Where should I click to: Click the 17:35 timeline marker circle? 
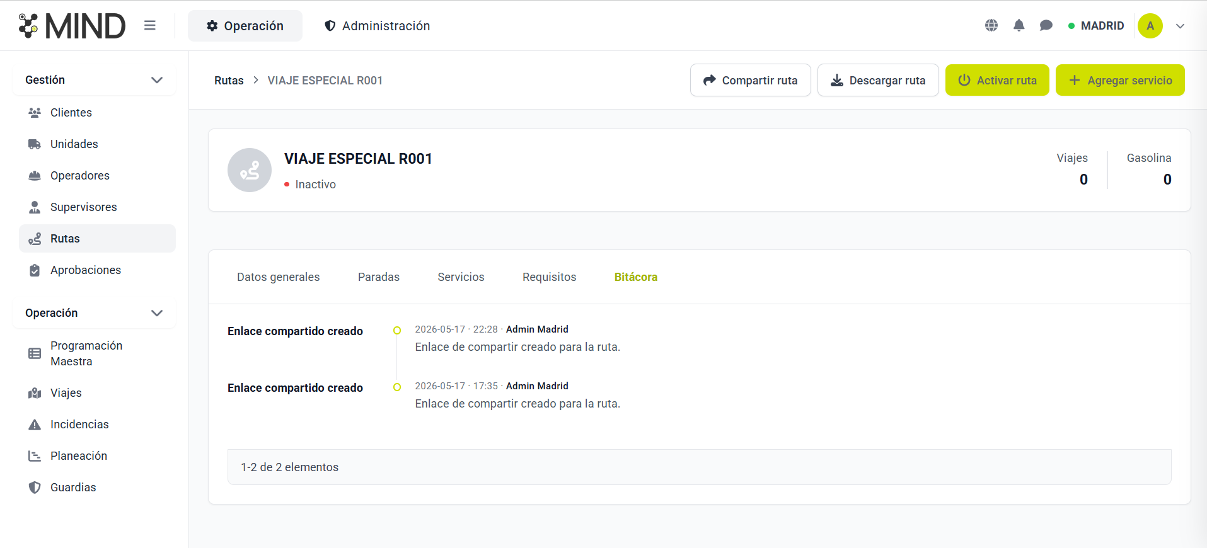point(397,387)
